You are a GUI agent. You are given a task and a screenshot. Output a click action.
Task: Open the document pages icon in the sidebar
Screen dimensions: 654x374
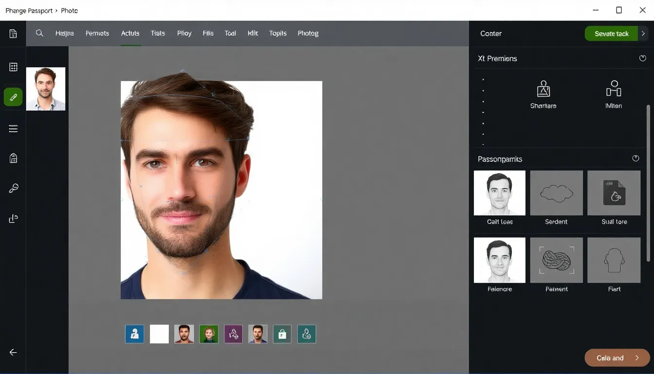click(x=13, y=34)
